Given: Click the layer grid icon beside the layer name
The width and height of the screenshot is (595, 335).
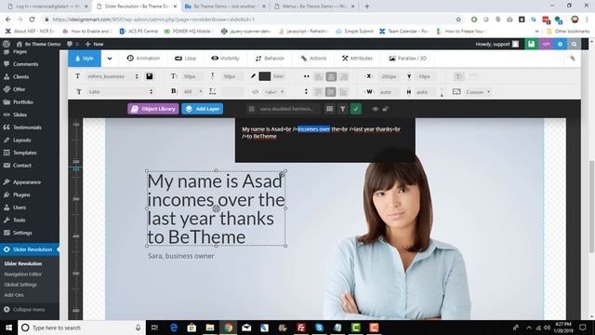Looking at the screenshot, I should point(329,109).
